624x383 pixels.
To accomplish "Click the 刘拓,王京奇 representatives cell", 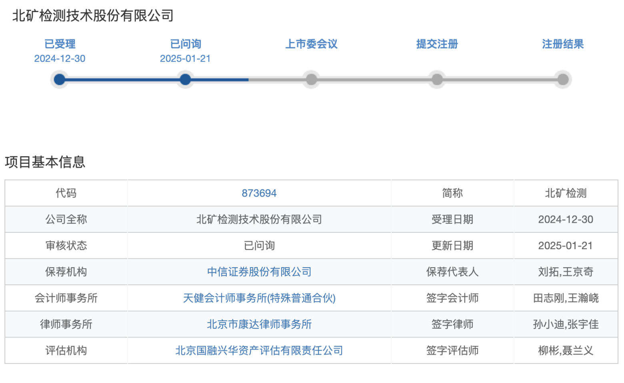I will (x=566, y=272).
